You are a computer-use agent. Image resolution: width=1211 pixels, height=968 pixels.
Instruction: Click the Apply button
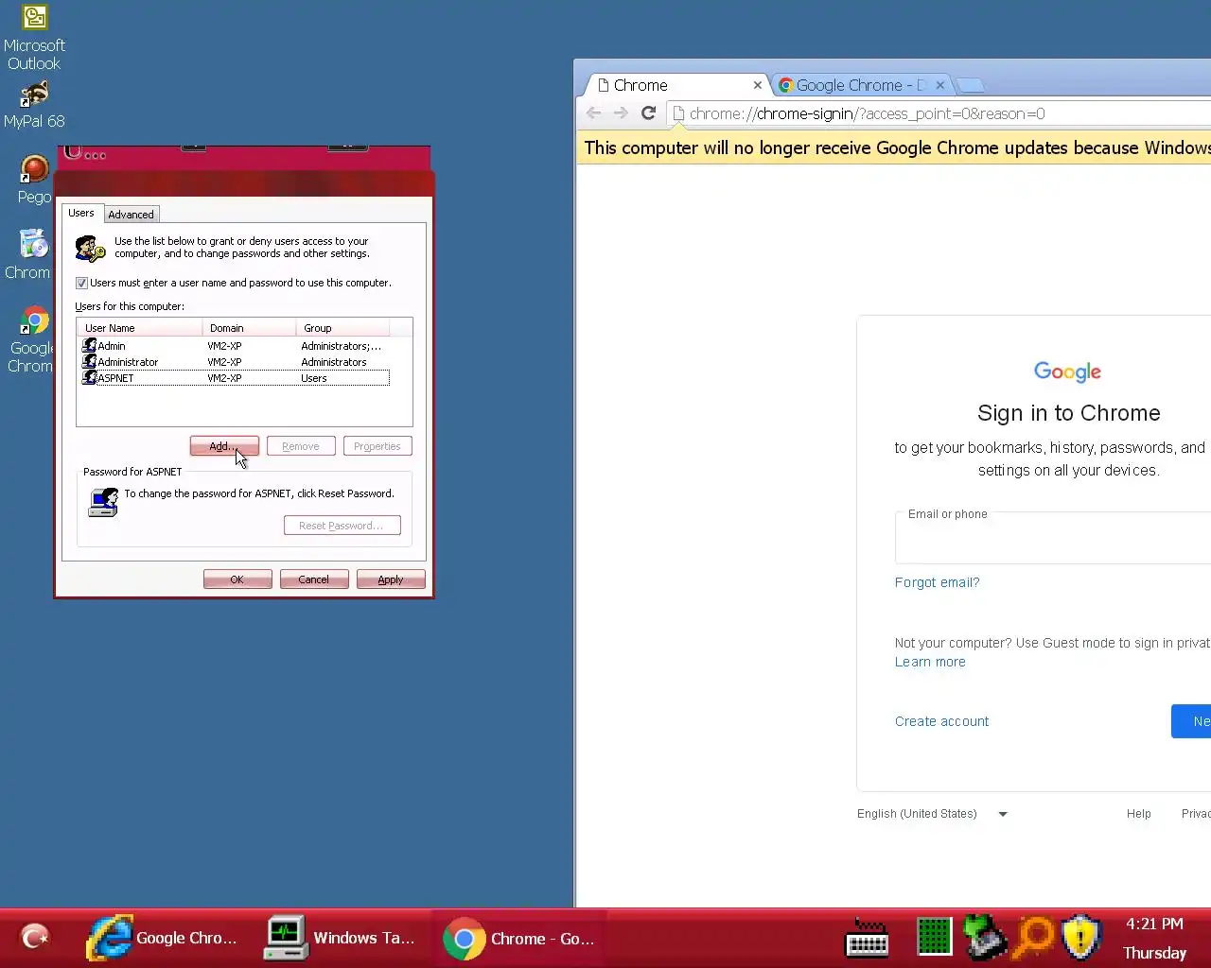[x=391, y=579]
